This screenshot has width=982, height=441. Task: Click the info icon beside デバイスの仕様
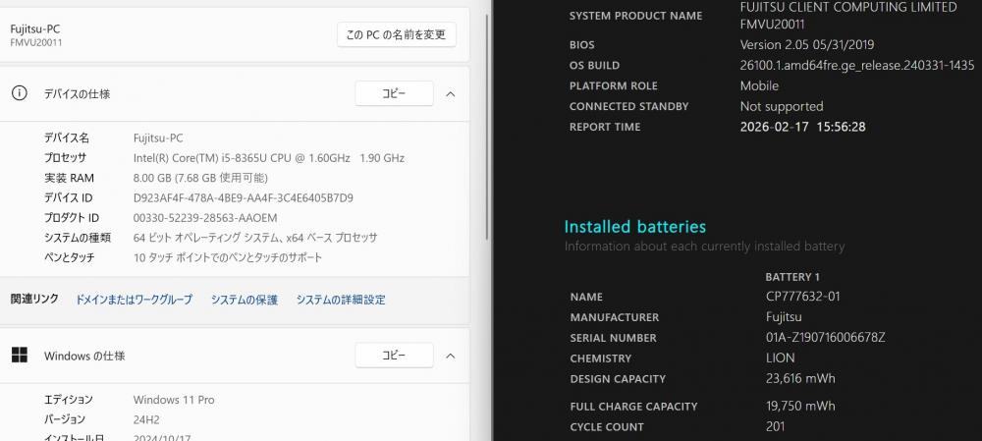point(20,93)
